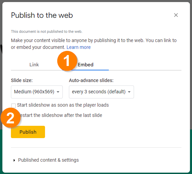Click the Start slideshow as soon as label text
The width and height of the screenshot is (192, 174).
coord(63,105)
